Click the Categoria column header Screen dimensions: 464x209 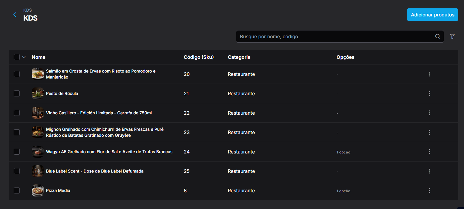tap(239, 57)
